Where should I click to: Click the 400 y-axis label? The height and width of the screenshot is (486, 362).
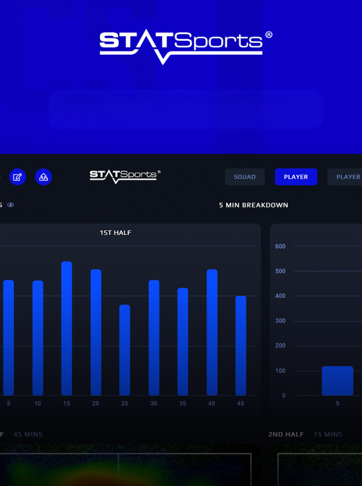tap(280, 296)
